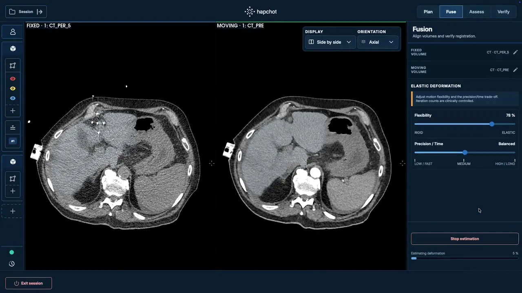Open the patient profile icon in sidebar
522x293 pixels.
click(x=13, y=32)
